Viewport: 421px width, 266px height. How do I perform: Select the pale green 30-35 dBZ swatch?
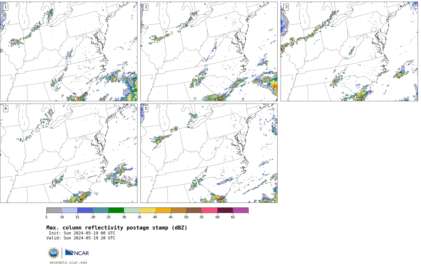132,210
